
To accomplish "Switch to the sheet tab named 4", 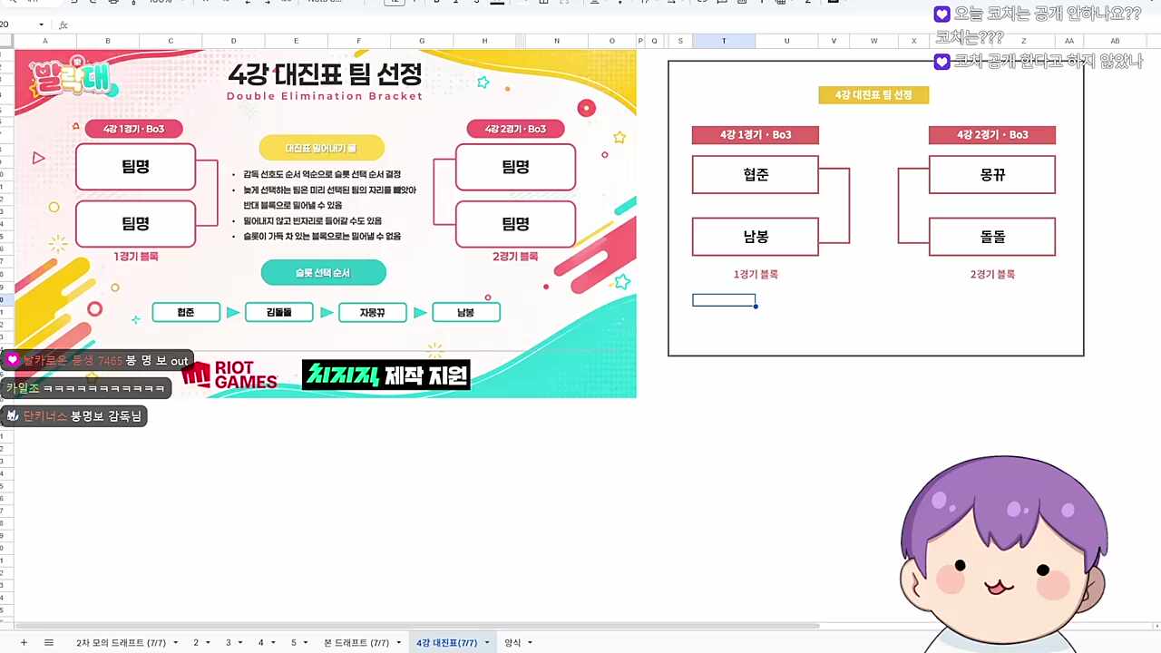I will coord(260,642).
